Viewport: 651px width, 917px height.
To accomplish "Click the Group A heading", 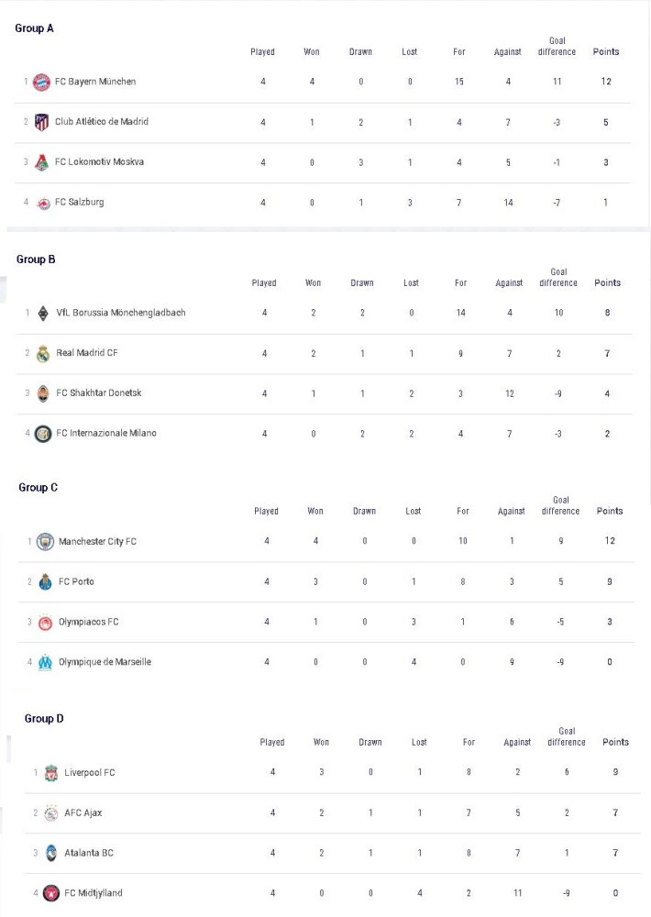I will click(x=34, y=28).
